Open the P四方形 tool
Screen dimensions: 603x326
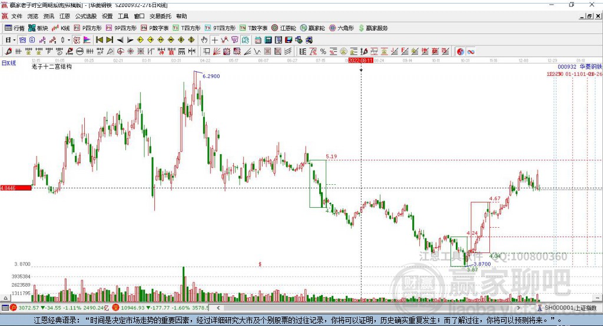[88, 28]
